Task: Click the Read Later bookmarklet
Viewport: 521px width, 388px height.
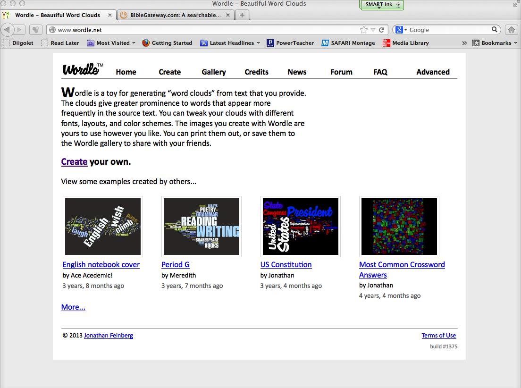Action: pos(60,43)
